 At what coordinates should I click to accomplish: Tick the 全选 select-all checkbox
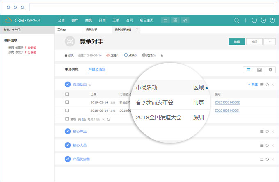(67, 119)
